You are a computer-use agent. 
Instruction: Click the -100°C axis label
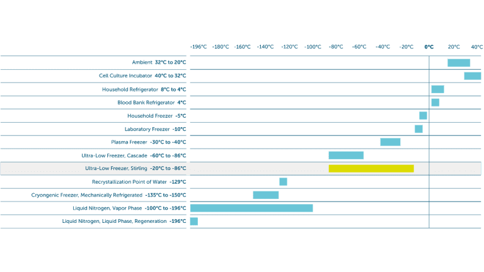pyautogui.click(x=313, y=47)
